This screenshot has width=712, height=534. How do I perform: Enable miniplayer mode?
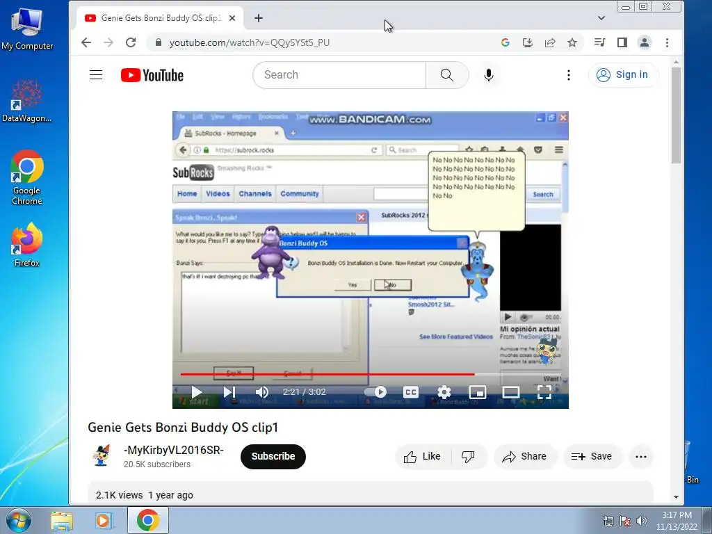pos(477,392)
